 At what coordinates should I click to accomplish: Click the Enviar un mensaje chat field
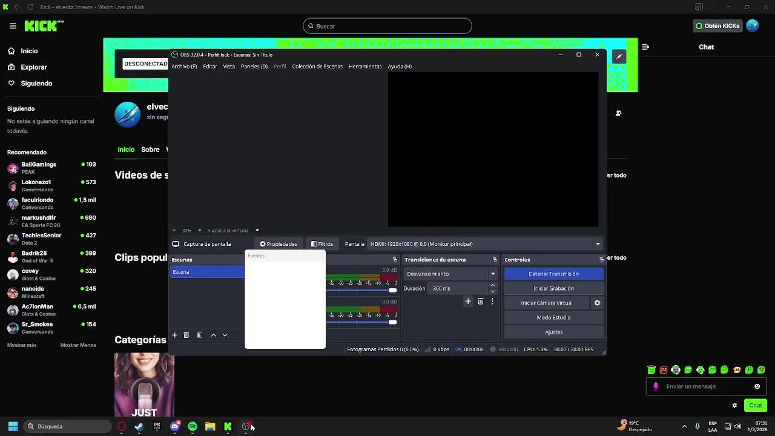point(707,386)
